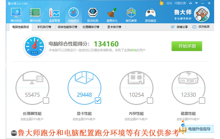
Task: Open the title bar dropdown menu arrow
Action: pos(196,3)
